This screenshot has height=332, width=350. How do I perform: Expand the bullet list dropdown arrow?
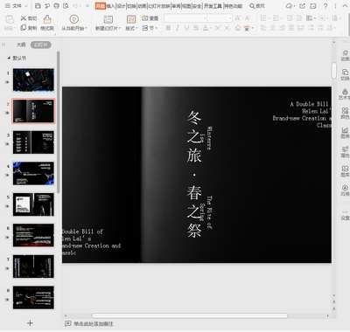(x=268, y=18)
